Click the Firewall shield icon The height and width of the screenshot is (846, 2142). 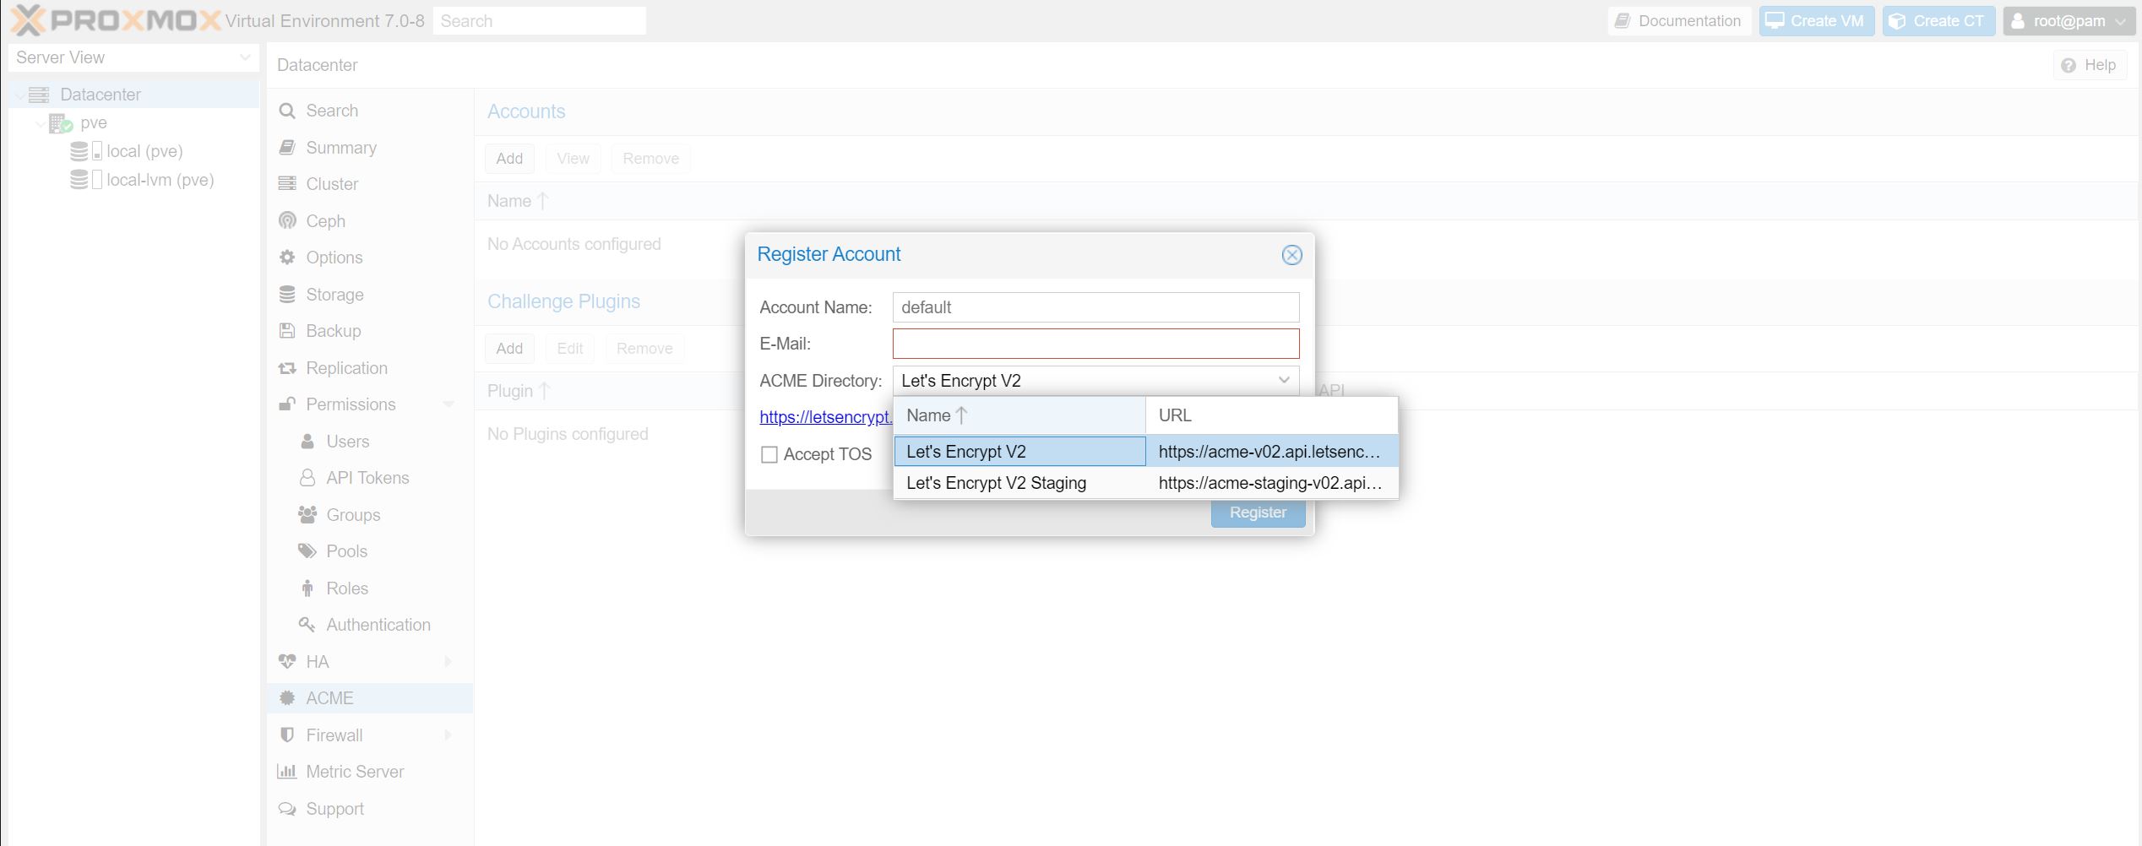click(x=287, y=735)
